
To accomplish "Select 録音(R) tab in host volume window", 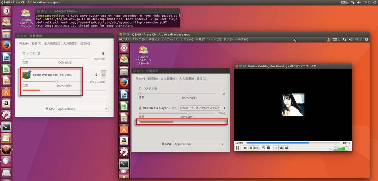I will 37,43.
